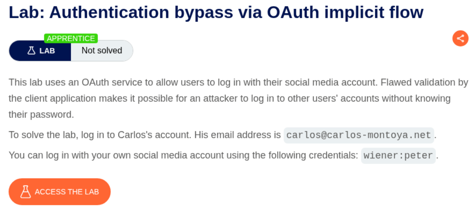This screenshot has width=475, height=211.
Task: Click the "their password." line of text
Action: tap(41, 115)
